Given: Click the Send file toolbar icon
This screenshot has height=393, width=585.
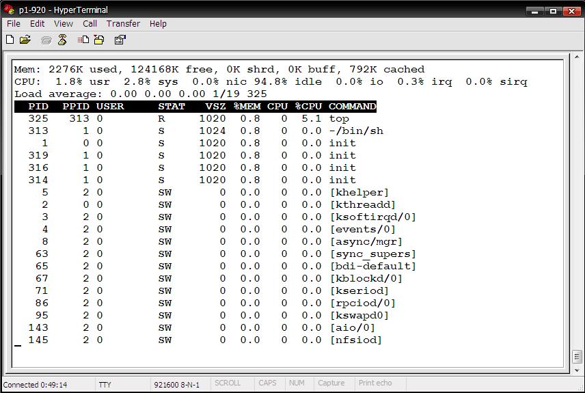Looking at the screenshot, I should point(83,40).
